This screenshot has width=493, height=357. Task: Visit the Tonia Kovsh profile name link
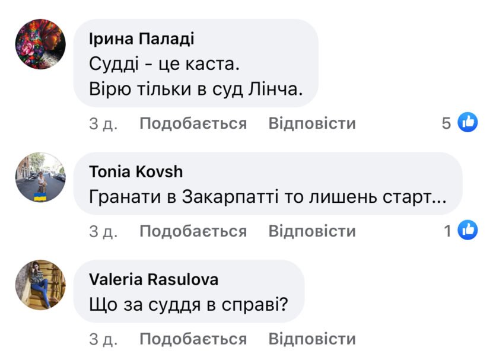tap(136, 172)
